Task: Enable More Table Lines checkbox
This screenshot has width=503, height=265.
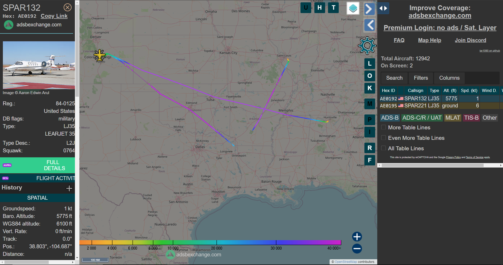Action: (384, 127)
